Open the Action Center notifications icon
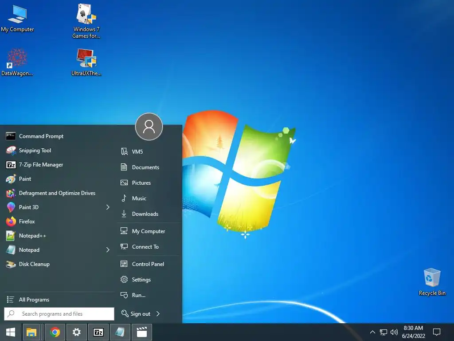The width and height of the screenshot is (454, 341). [x=437, y=332]
